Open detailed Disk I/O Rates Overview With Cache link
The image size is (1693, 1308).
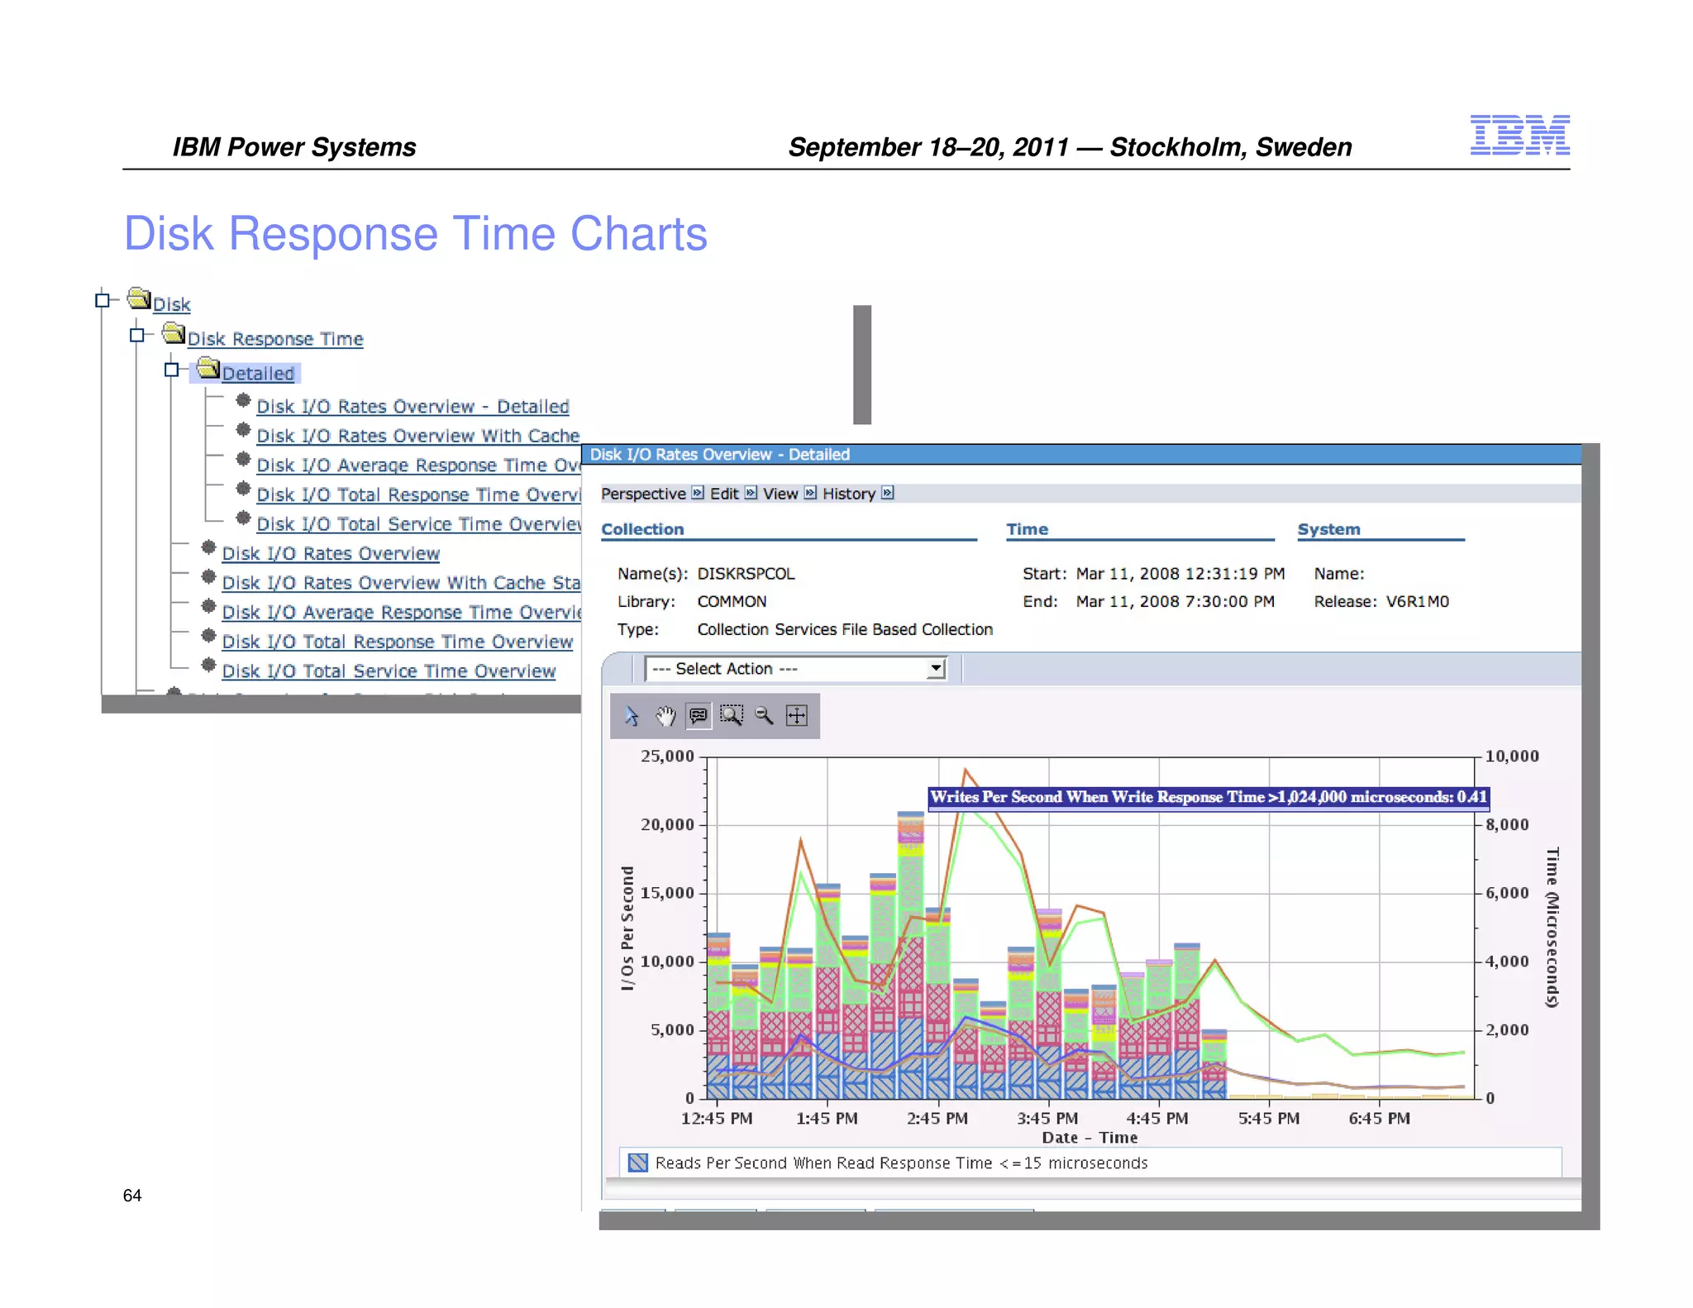[418, 436]
